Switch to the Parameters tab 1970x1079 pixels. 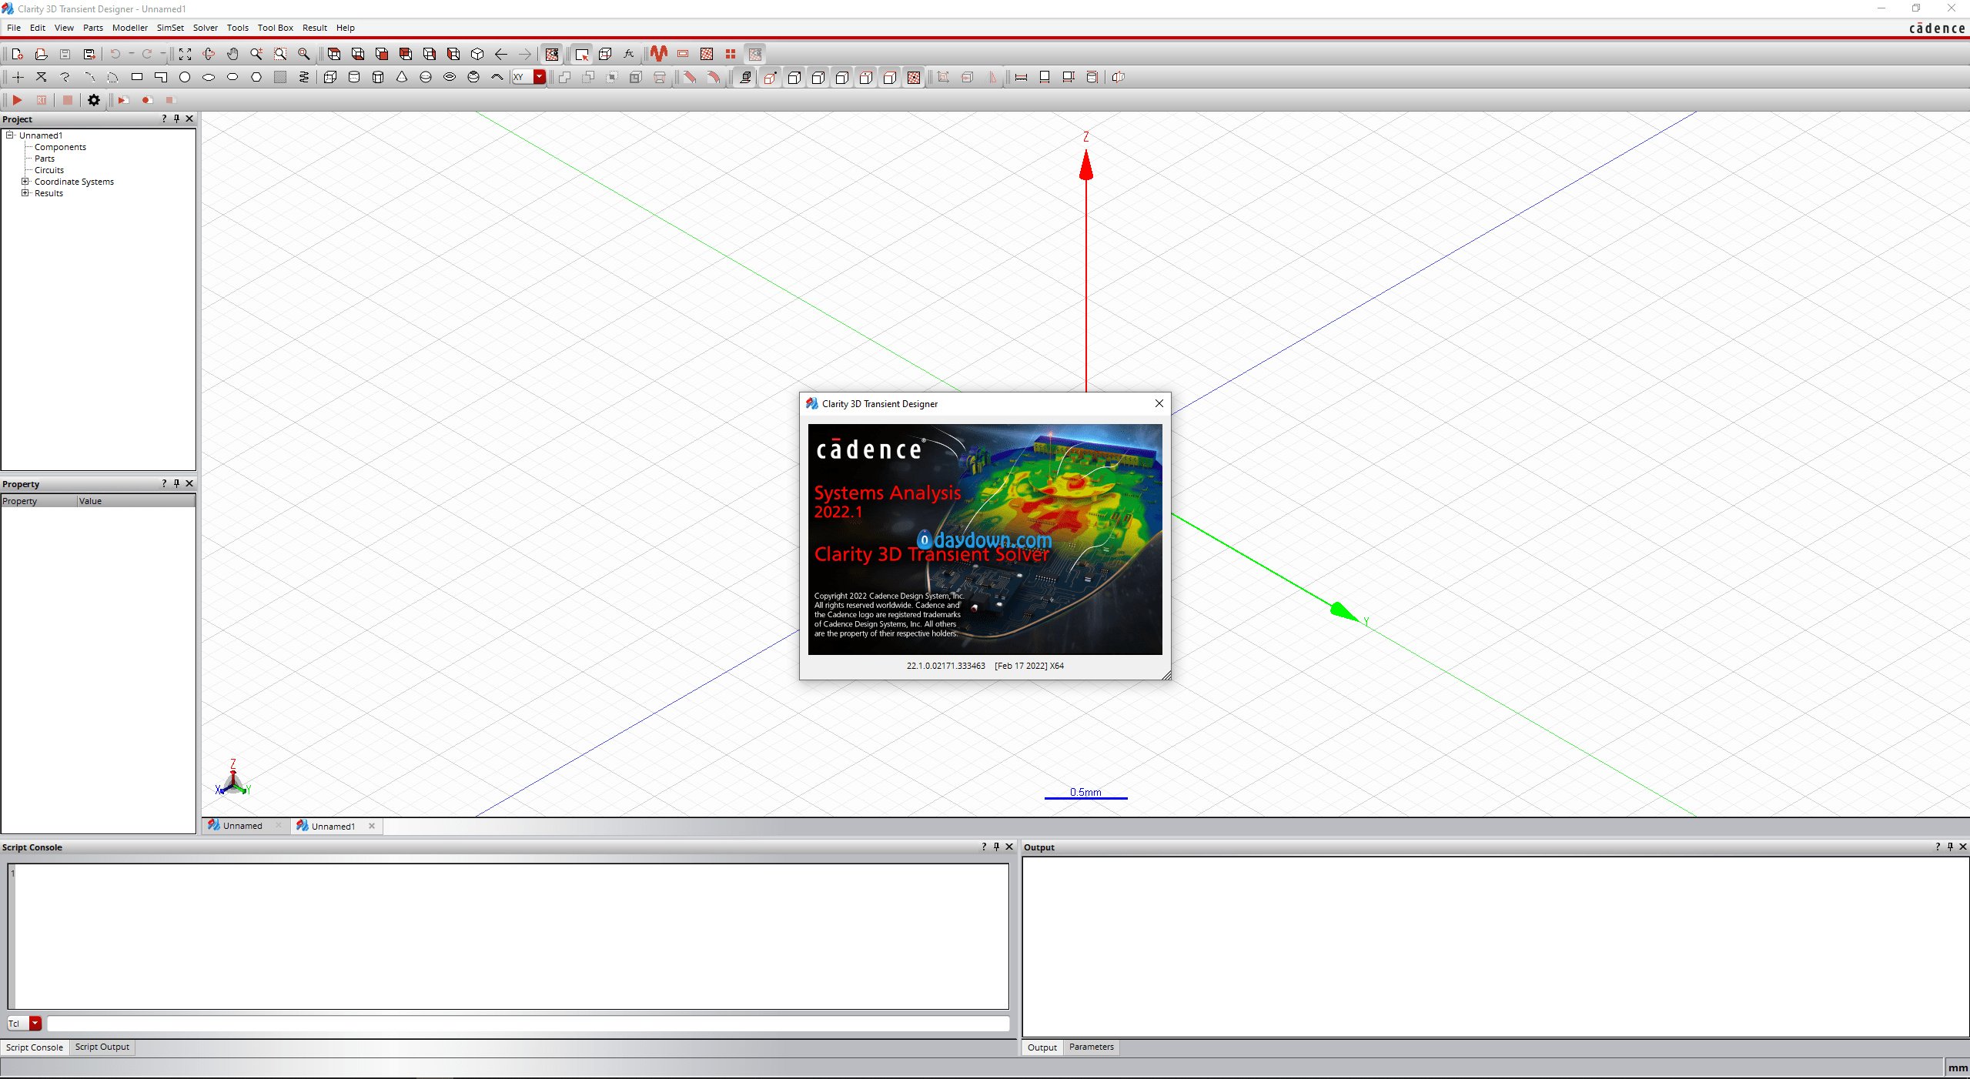pos(1091,1047)
